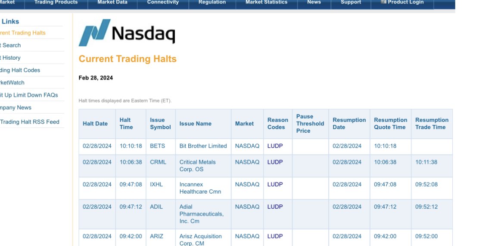This screenshot has width=504, height=246.
Task: Open the News menu
Action: coord(314,2)
